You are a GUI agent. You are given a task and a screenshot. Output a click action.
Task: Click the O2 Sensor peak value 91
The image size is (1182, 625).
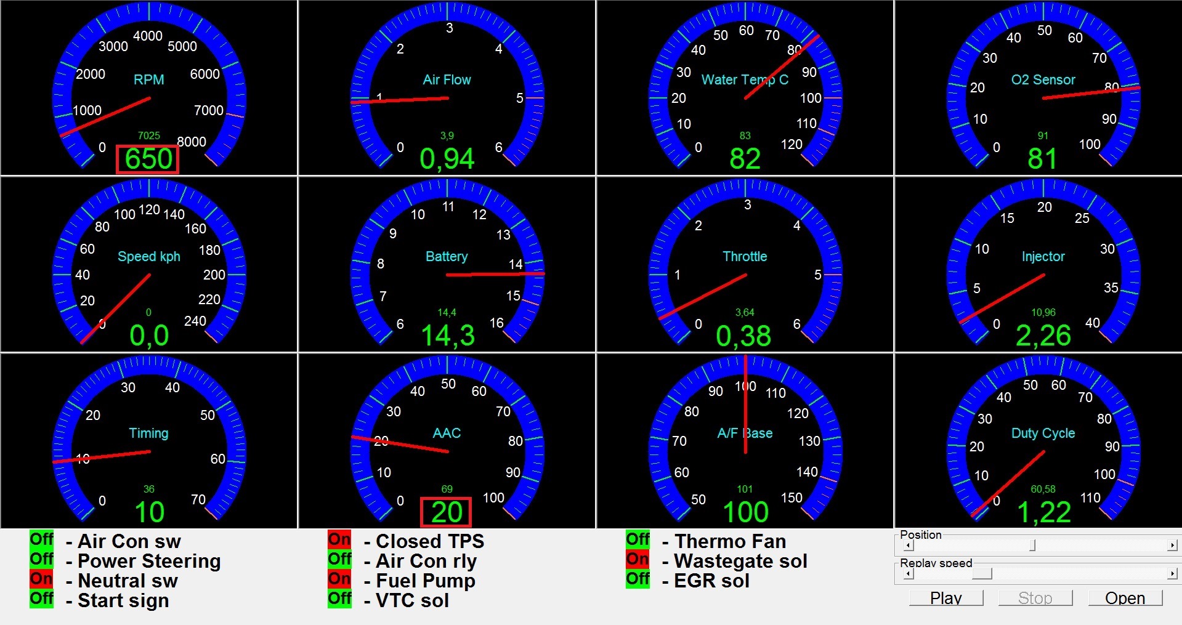click(1042, 135)
